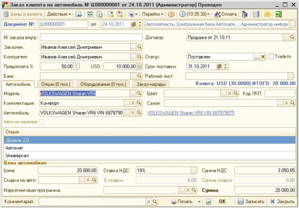Screen dimensions: 299x208
Task: Enable the Trade-In checkbox
Action: click(272, 57)
